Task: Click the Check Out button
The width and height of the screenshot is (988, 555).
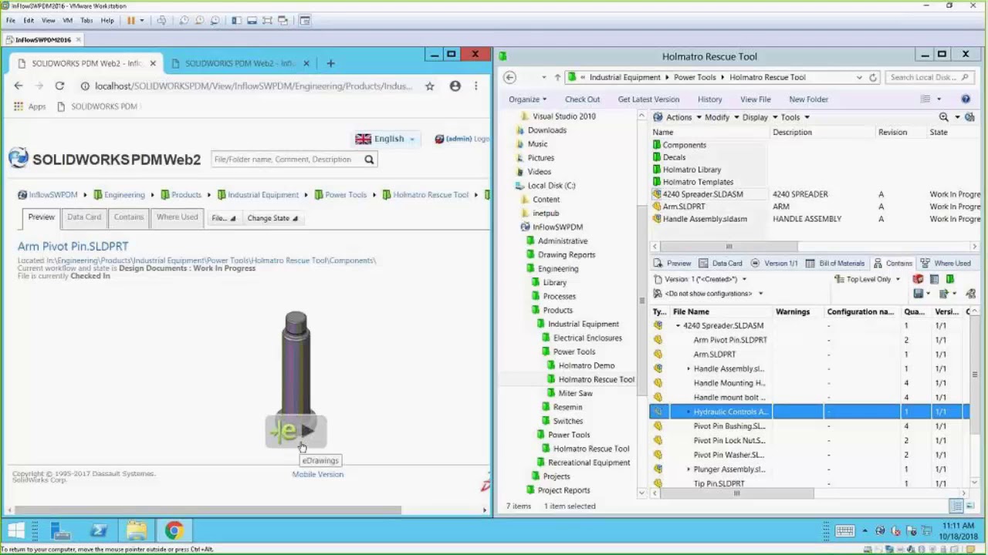Action: tap(582, 99)
